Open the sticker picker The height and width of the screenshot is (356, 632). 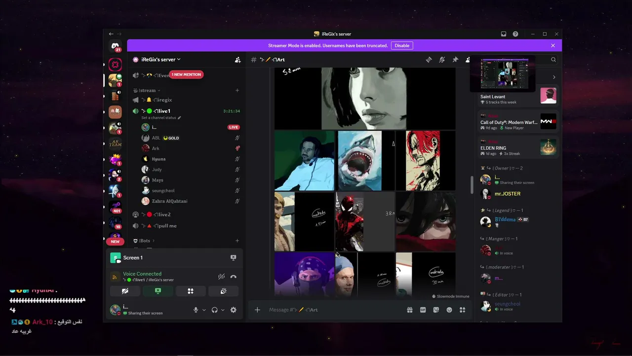click(436, 310)
